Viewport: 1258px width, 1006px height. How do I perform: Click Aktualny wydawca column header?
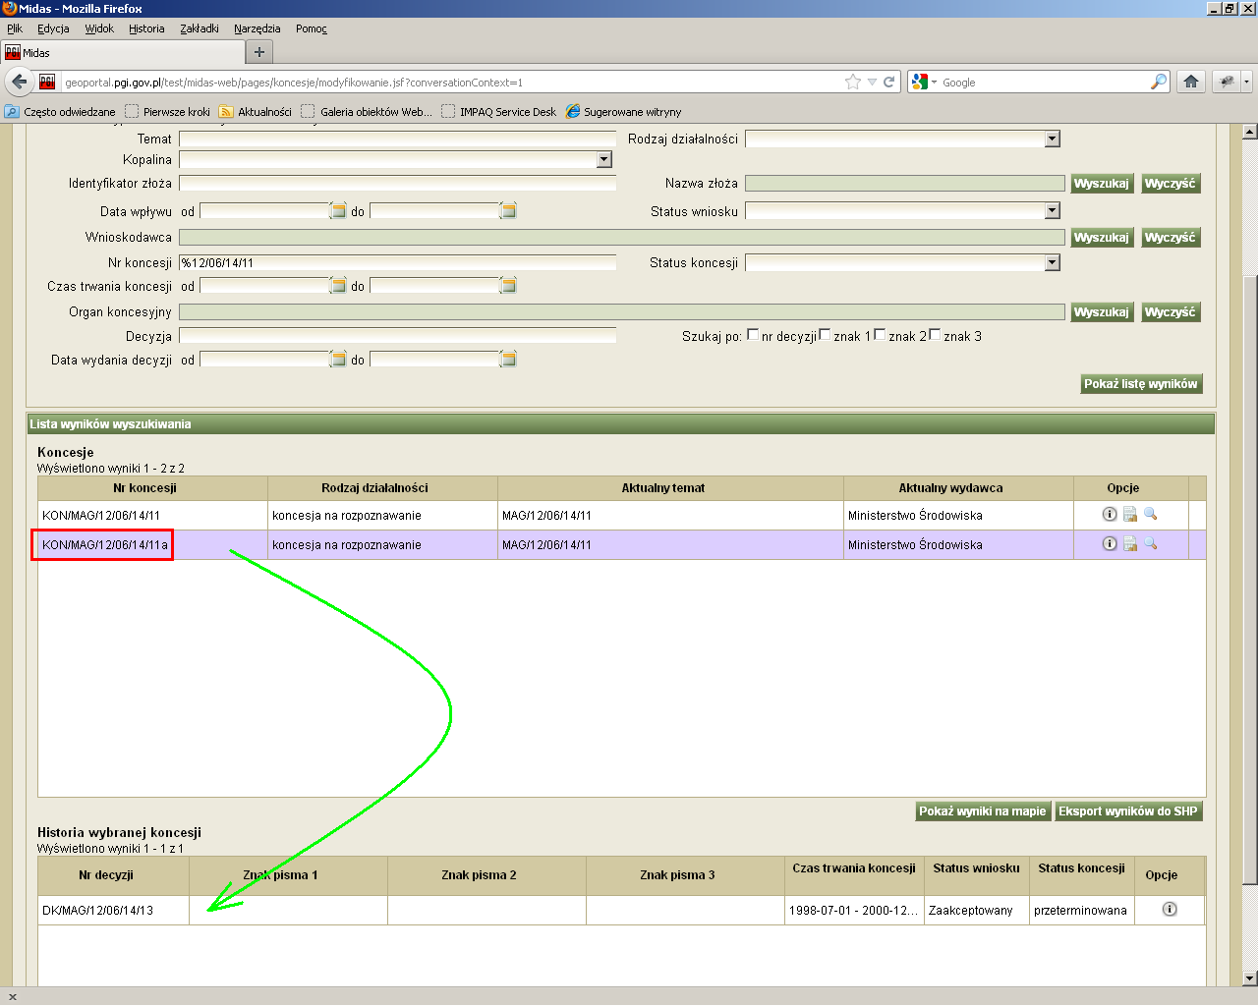click(x=958, y=488)
